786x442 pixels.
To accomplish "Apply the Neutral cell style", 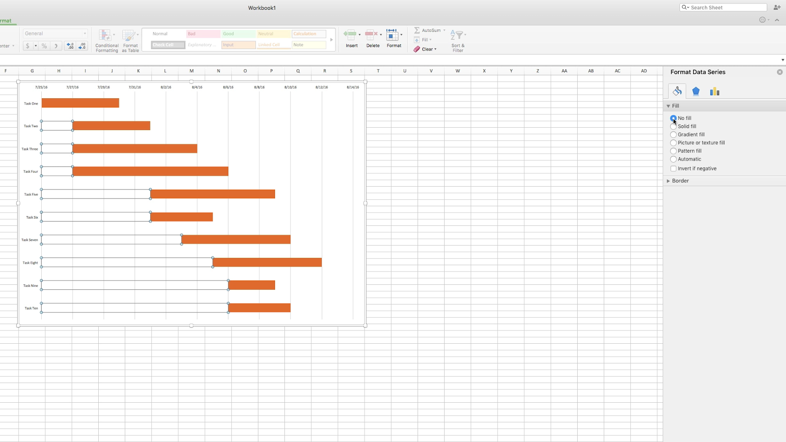I will tap(273, 33).
